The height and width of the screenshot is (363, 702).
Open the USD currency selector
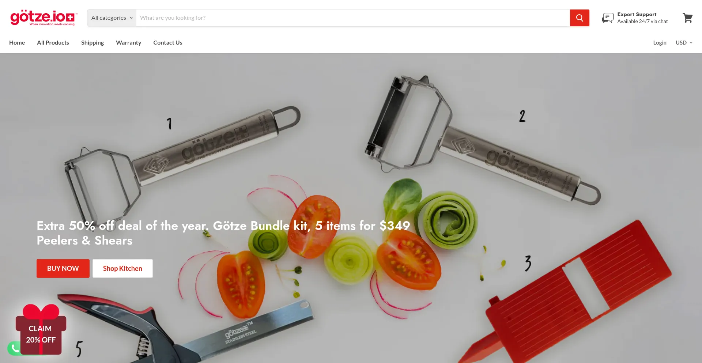(x=684, y=43)
